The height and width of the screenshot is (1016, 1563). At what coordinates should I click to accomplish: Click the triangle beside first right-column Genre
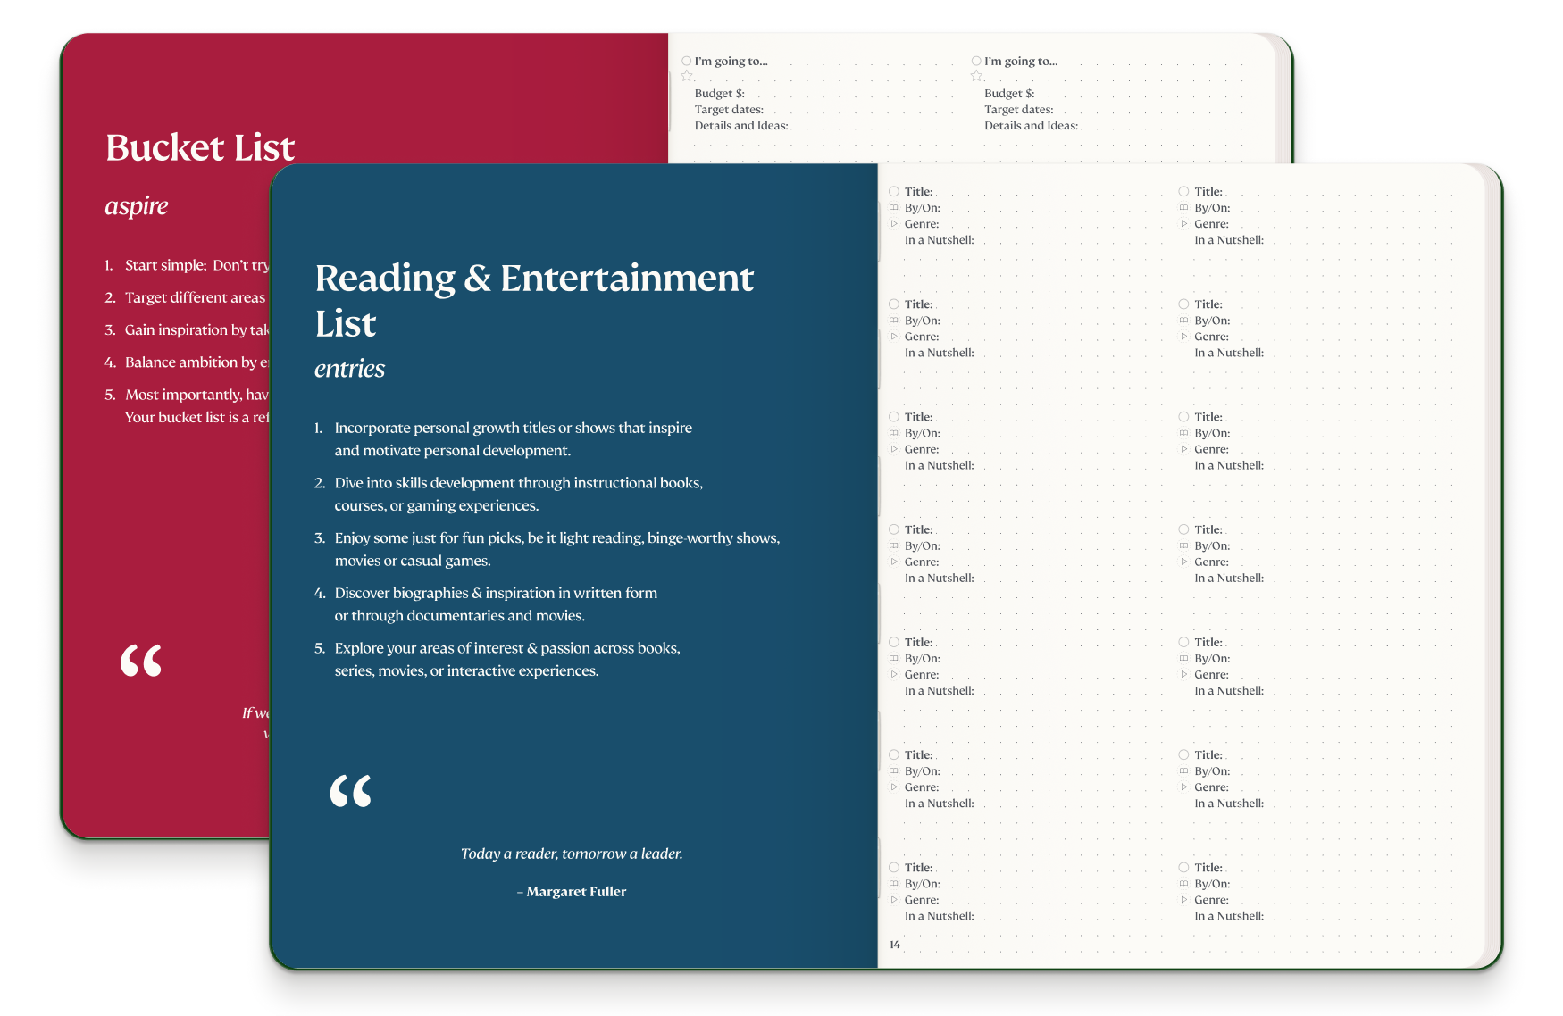pyautogui.click(x=1183, y=224)
